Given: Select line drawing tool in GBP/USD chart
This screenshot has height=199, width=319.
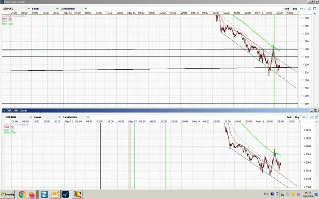Looking at the screenshot, I should coord(307,117).
